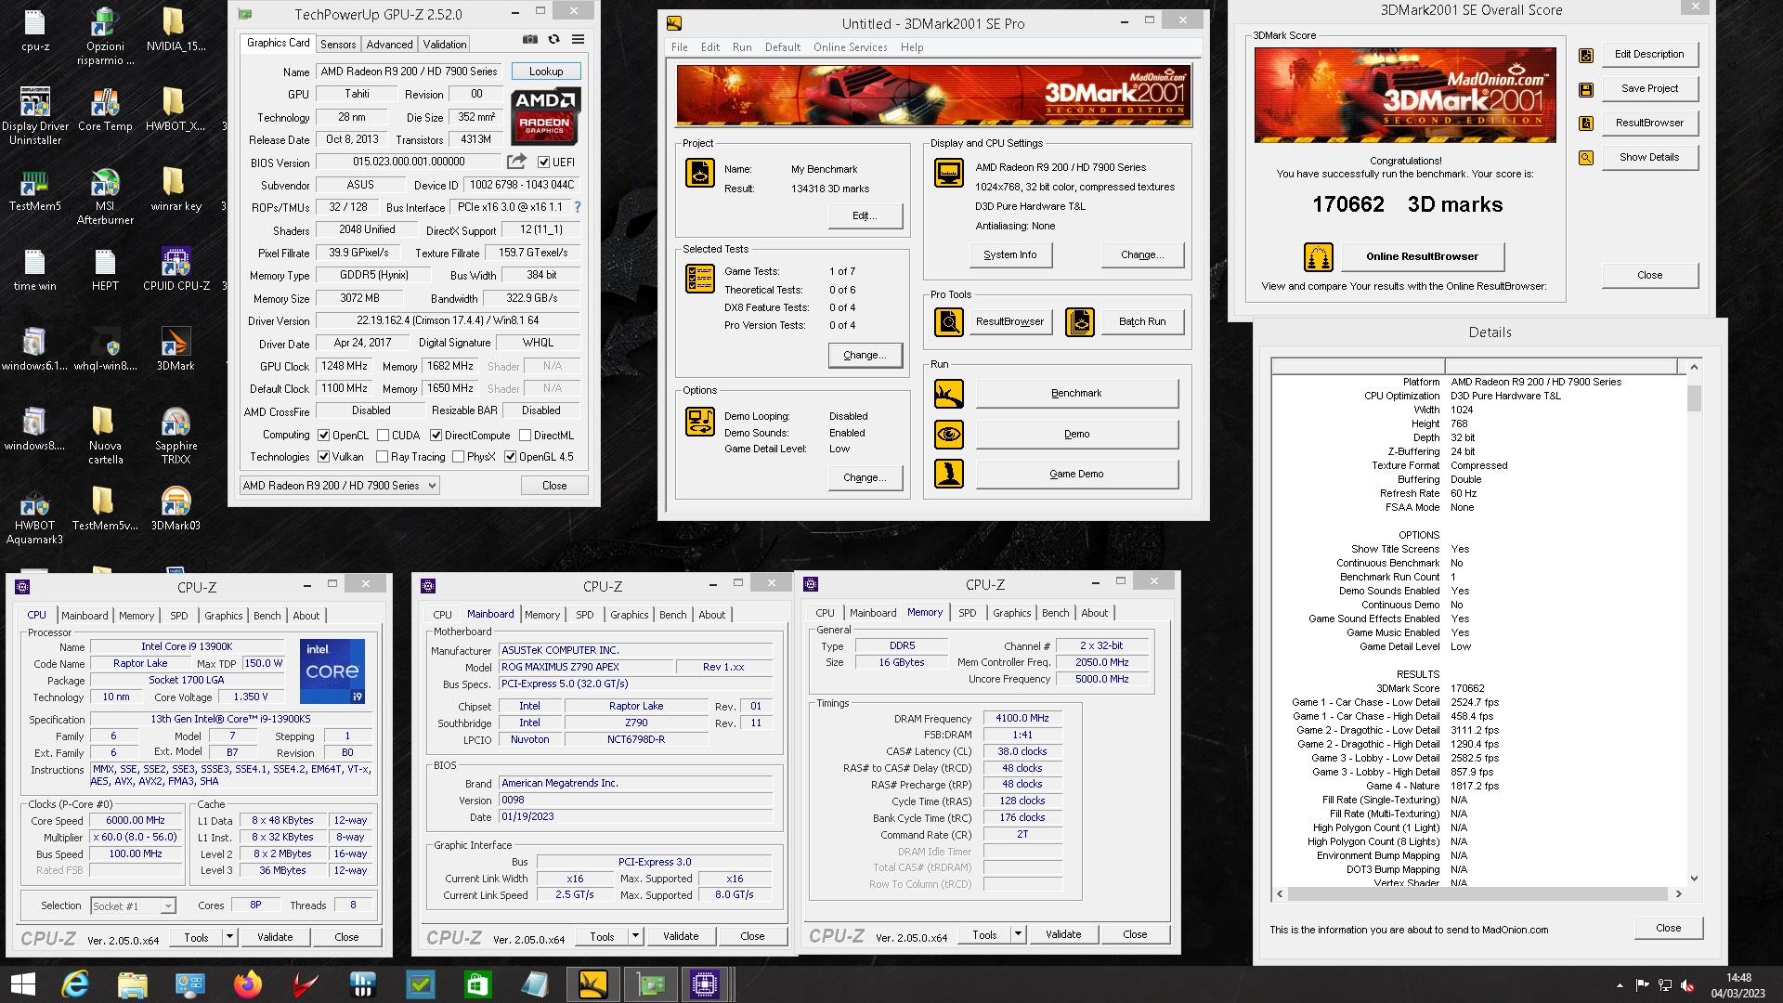This screenshot has height=1003, width=1783.
Task: Click the Batch Run icon in Pro Tools
Action: (1079, 321)
